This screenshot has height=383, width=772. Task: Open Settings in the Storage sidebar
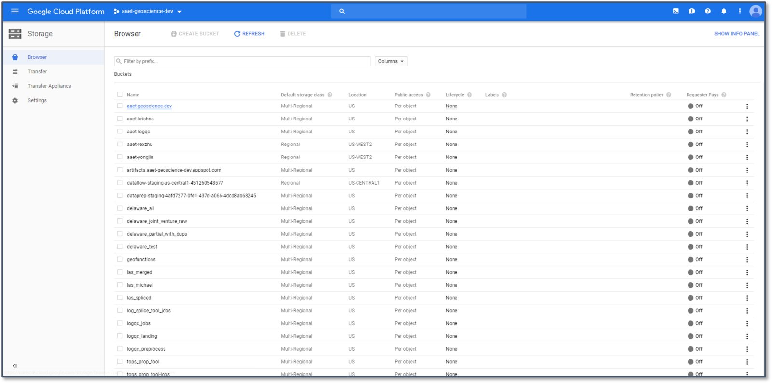(37, 101)
